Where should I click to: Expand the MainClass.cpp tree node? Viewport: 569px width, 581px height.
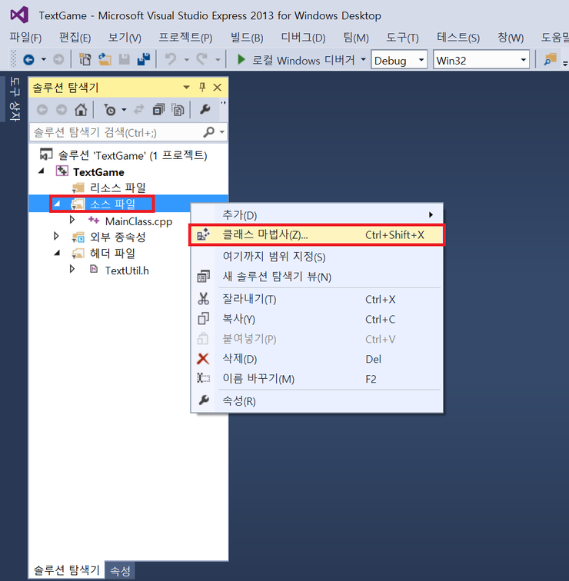click(72, 221)
